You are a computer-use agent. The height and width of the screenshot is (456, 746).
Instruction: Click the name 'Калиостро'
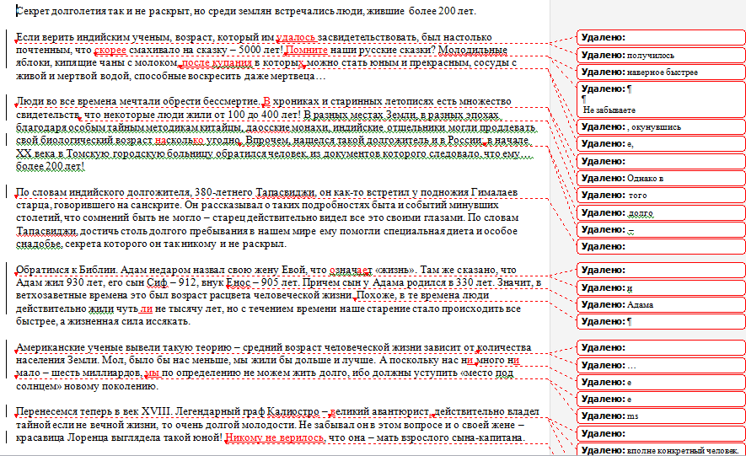pos(293,411)
